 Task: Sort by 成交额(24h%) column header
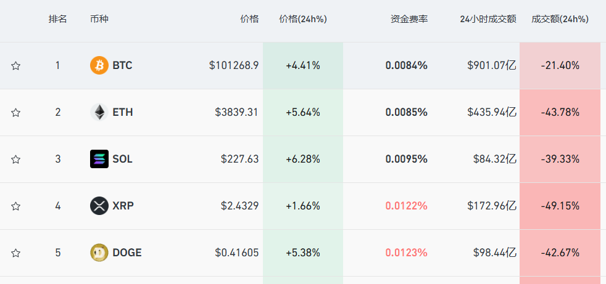(560, 19)
